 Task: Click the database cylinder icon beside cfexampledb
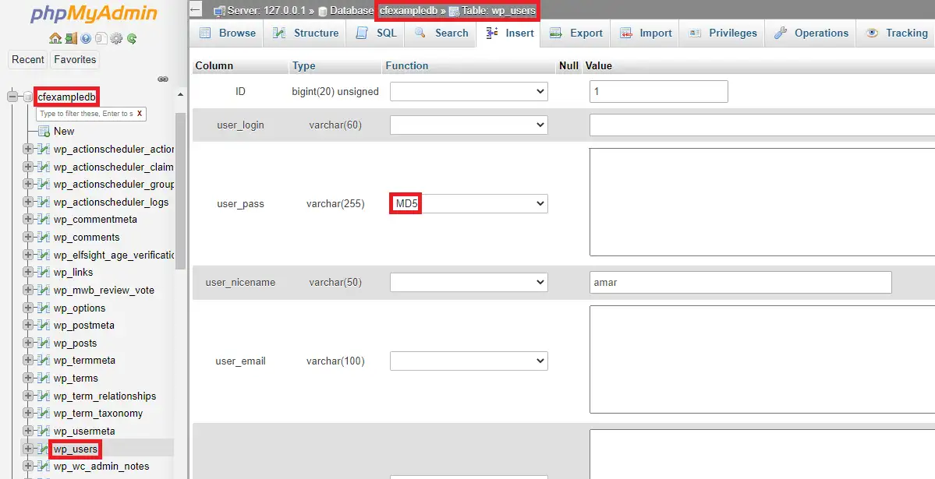[28, 97]
